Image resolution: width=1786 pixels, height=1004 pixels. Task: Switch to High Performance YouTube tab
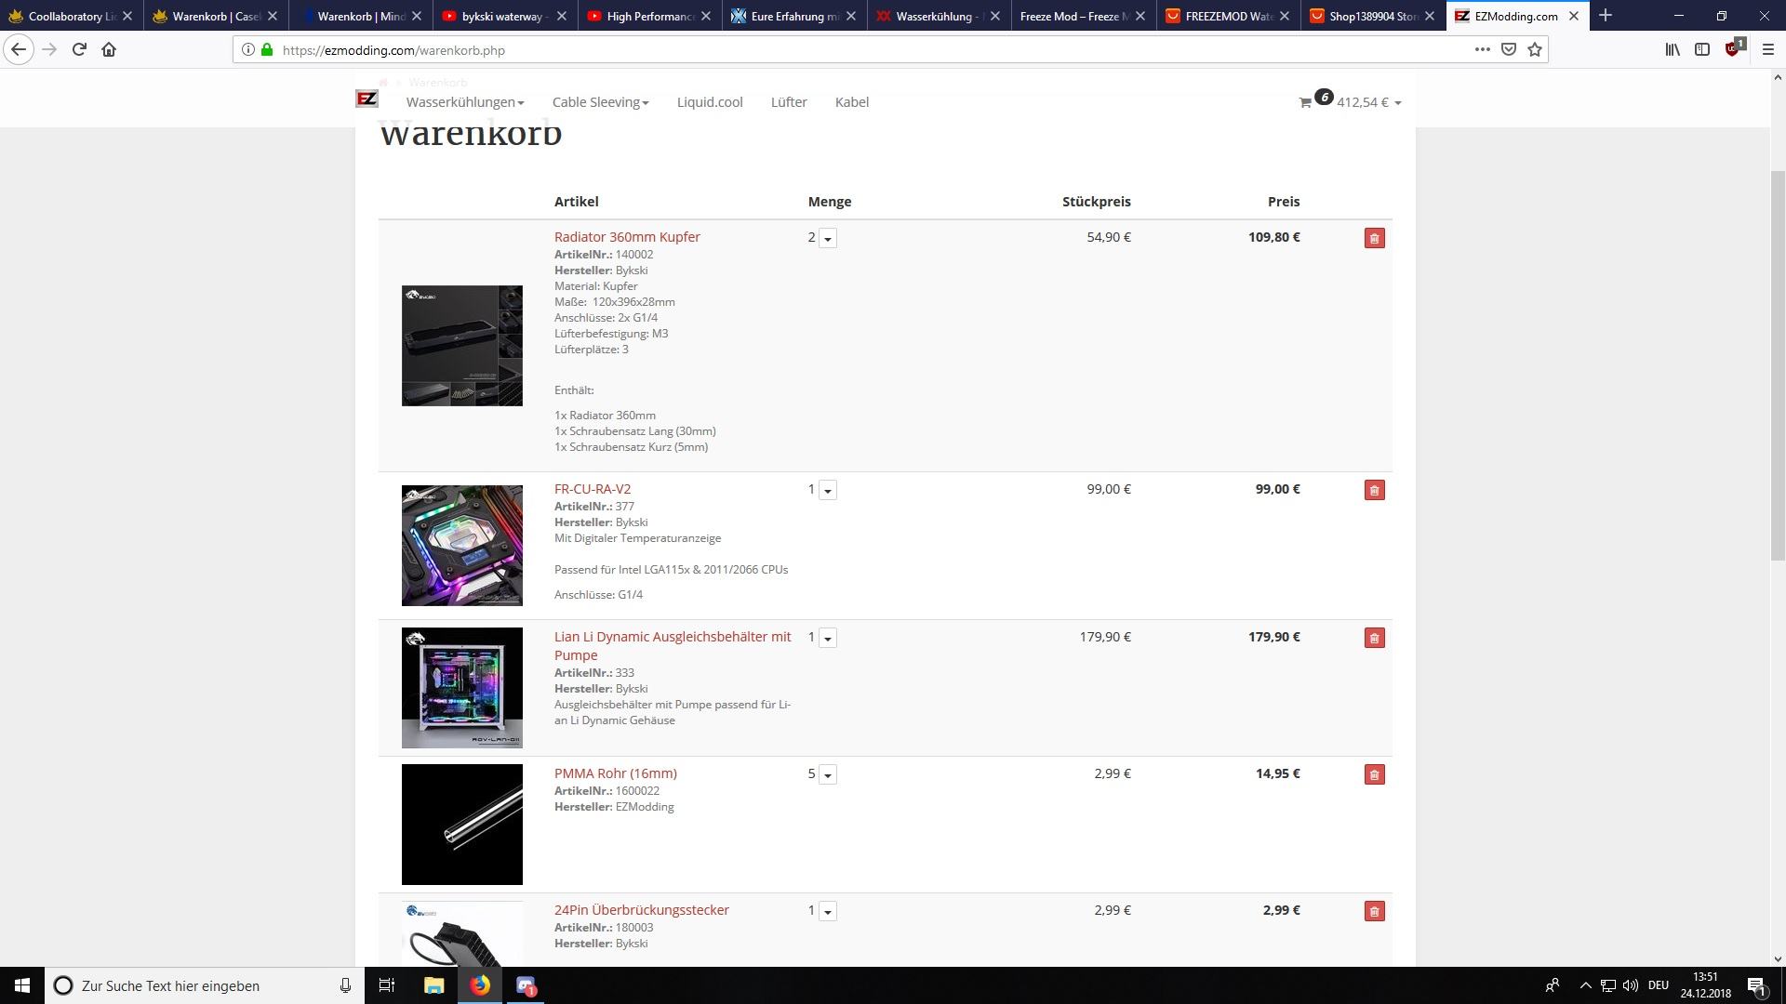[650, 16]
